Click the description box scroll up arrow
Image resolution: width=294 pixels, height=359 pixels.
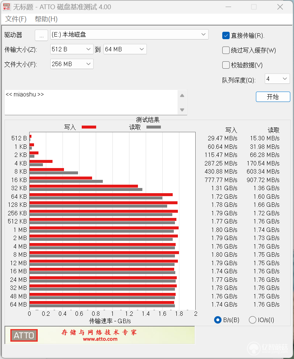point(182,95)
